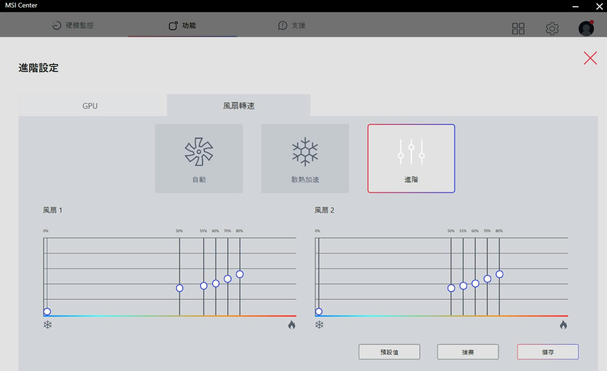The width and height of the screenshot is (607, 371).
Task: Click the 進階設定 heading
Action: click(x=38, y=68)
